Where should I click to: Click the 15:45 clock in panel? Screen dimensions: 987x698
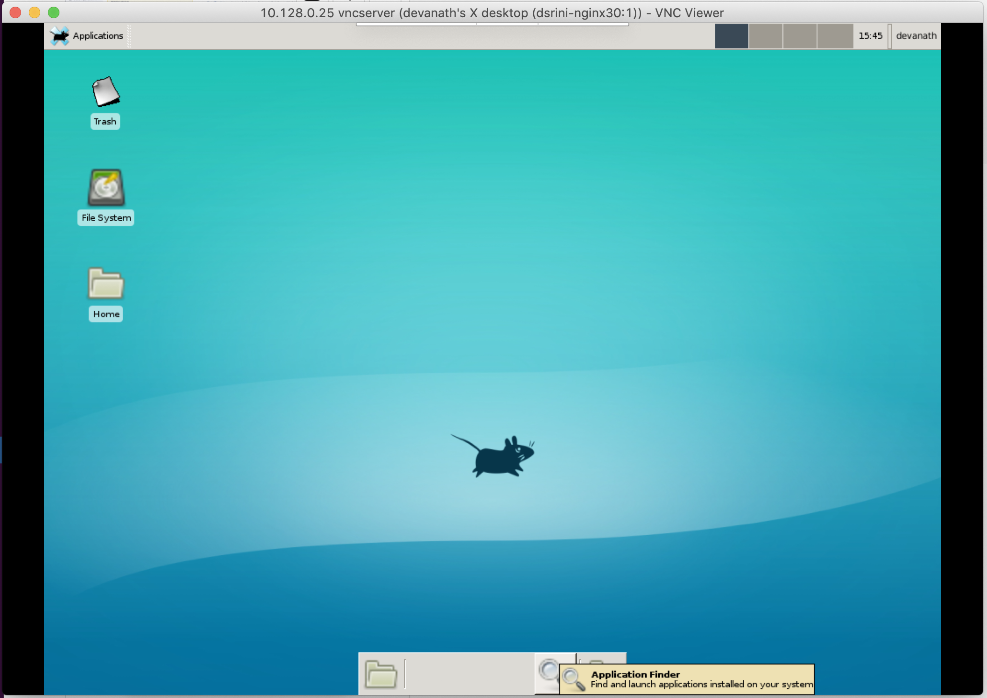click(870, 36)
